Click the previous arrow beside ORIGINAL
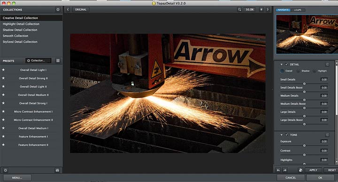 click(68, 10)
